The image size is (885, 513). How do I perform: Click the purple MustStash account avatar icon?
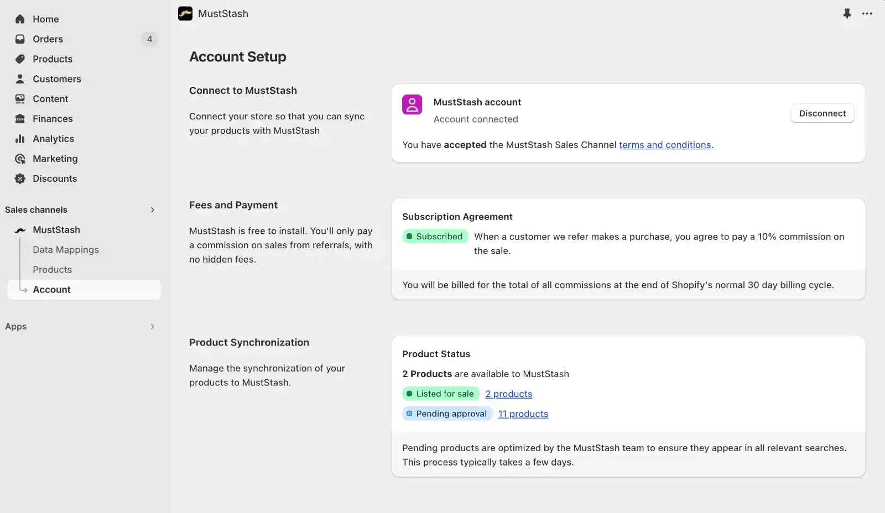[412, 104]
